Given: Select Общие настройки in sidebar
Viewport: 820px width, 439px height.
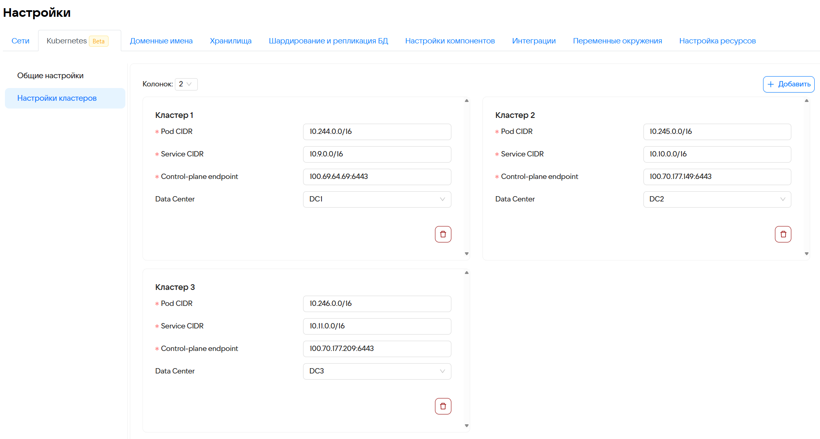Looking at the screenshot, I should click(x=65, y=76).
